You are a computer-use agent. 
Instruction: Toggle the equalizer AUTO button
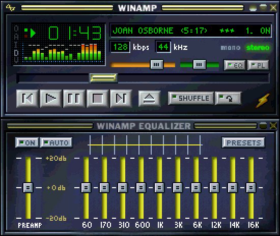pyautogui.click(x=56, y=142)
